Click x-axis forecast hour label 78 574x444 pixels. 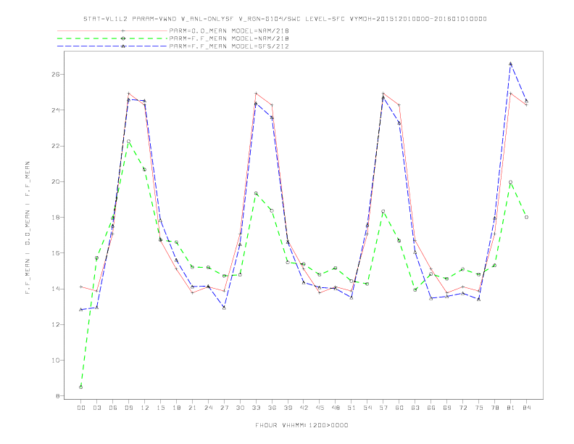[x=495, y=408]
